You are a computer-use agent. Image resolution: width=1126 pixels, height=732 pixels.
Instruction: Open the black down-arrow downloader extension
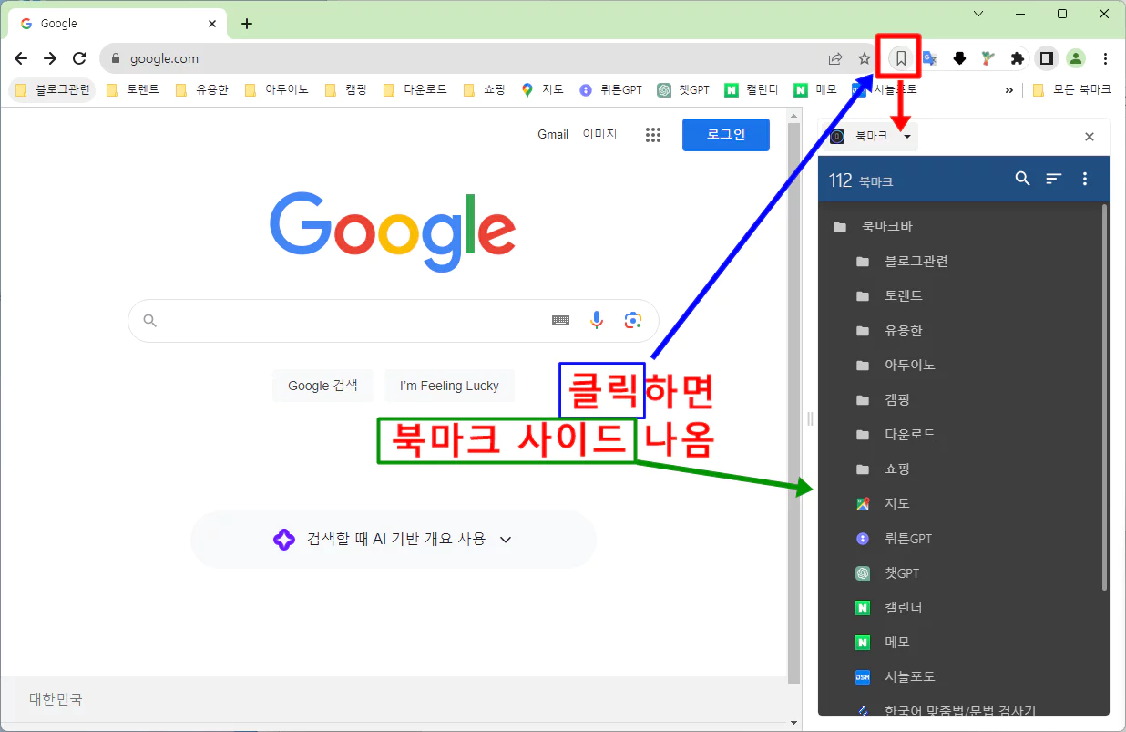[959, 58]
